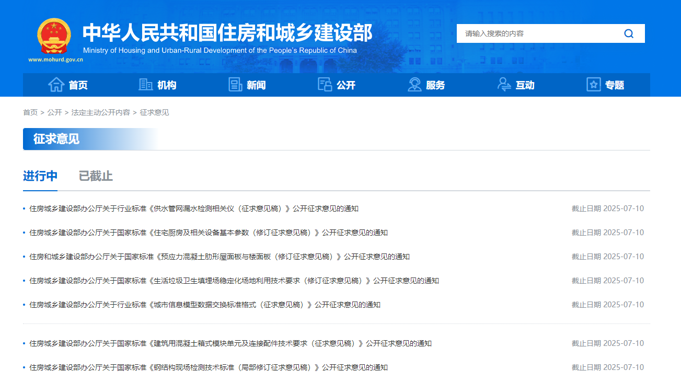Open 法定主动公开内容 breadcrumb link
Viewport: 681px width, 382px height.
point(101,112)
